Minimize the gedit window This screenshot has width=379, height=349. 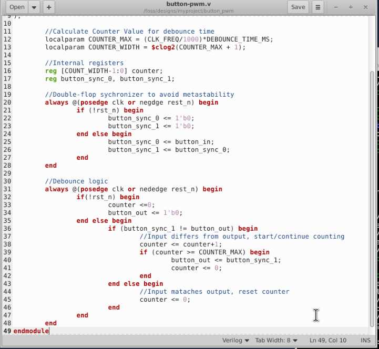(x=336, y=7)
